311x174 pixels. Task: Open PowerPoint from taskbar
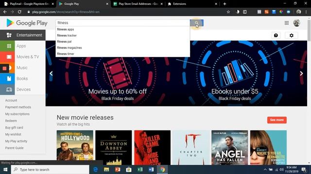click(x=118, y=170)
